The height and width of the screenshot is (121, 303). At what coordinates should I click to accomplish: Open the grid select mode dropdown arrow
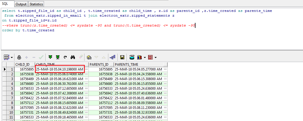tap(12, 58)
